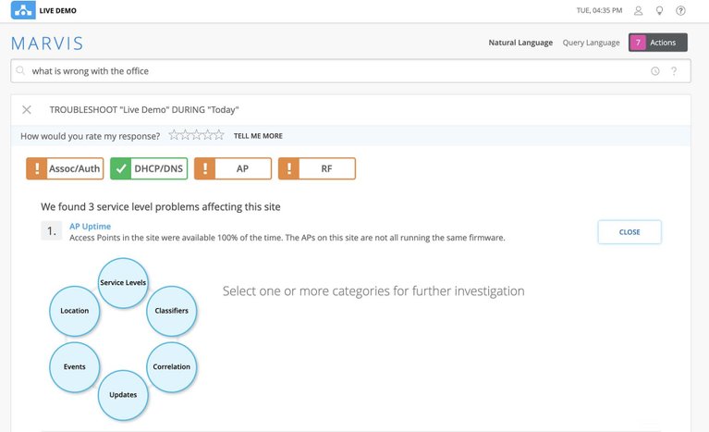This screenshot has width=709, height=432.
Task: Click the TELL ME MORE link
Action: point(258,136)
